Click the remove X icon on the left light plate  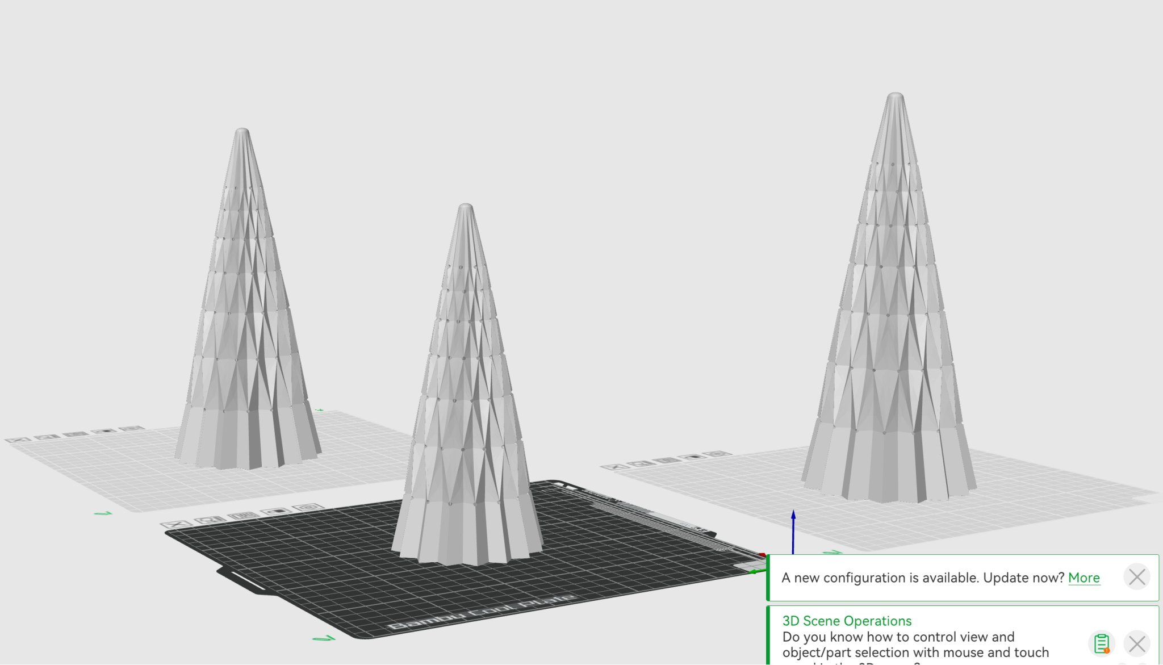pos(18,440)
